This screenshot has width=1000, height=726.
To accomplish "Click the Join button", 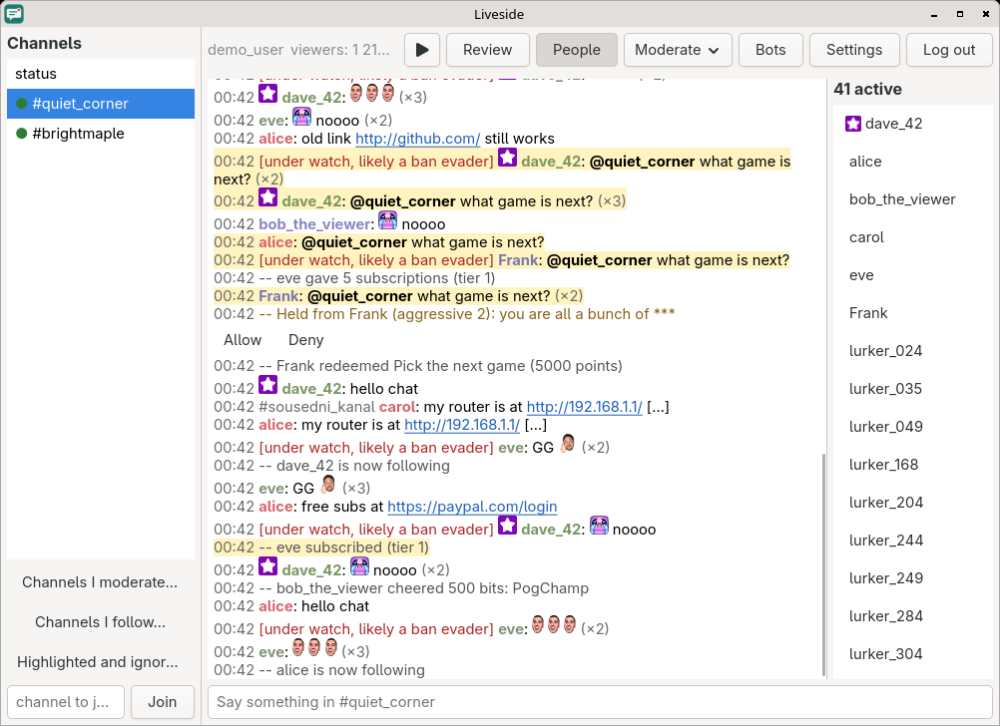I will pos(163,702).
